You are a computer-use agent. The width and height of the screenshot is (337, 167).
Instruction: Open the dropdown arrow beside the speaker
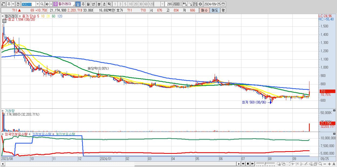[51, 4]
